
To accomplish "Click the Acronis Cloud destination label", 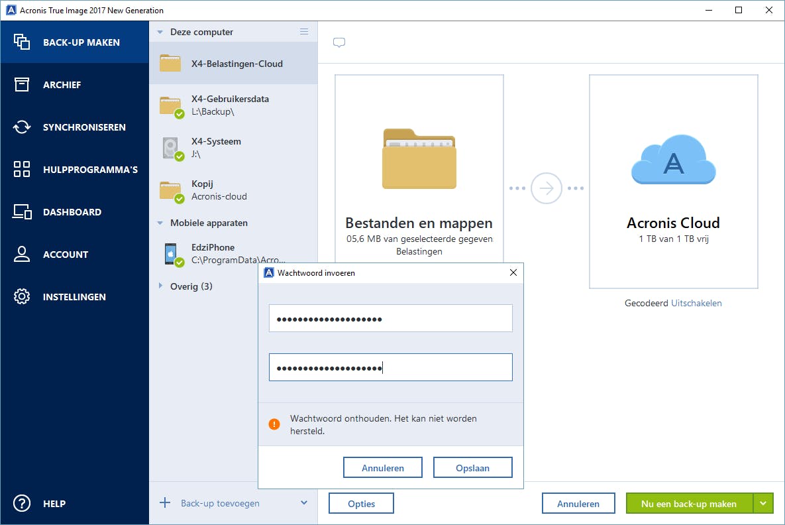I will (673, 223).
